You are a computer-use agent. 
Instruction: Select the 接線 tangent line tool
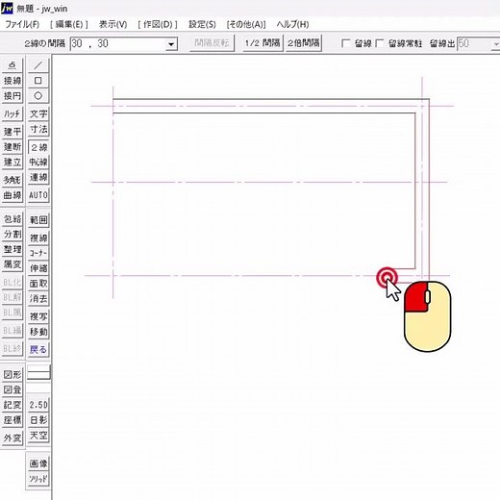point(12,81)
